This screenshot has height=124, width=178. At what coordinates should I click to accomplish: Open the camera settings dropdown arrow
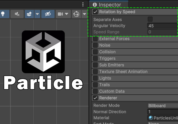coord(66,14)
